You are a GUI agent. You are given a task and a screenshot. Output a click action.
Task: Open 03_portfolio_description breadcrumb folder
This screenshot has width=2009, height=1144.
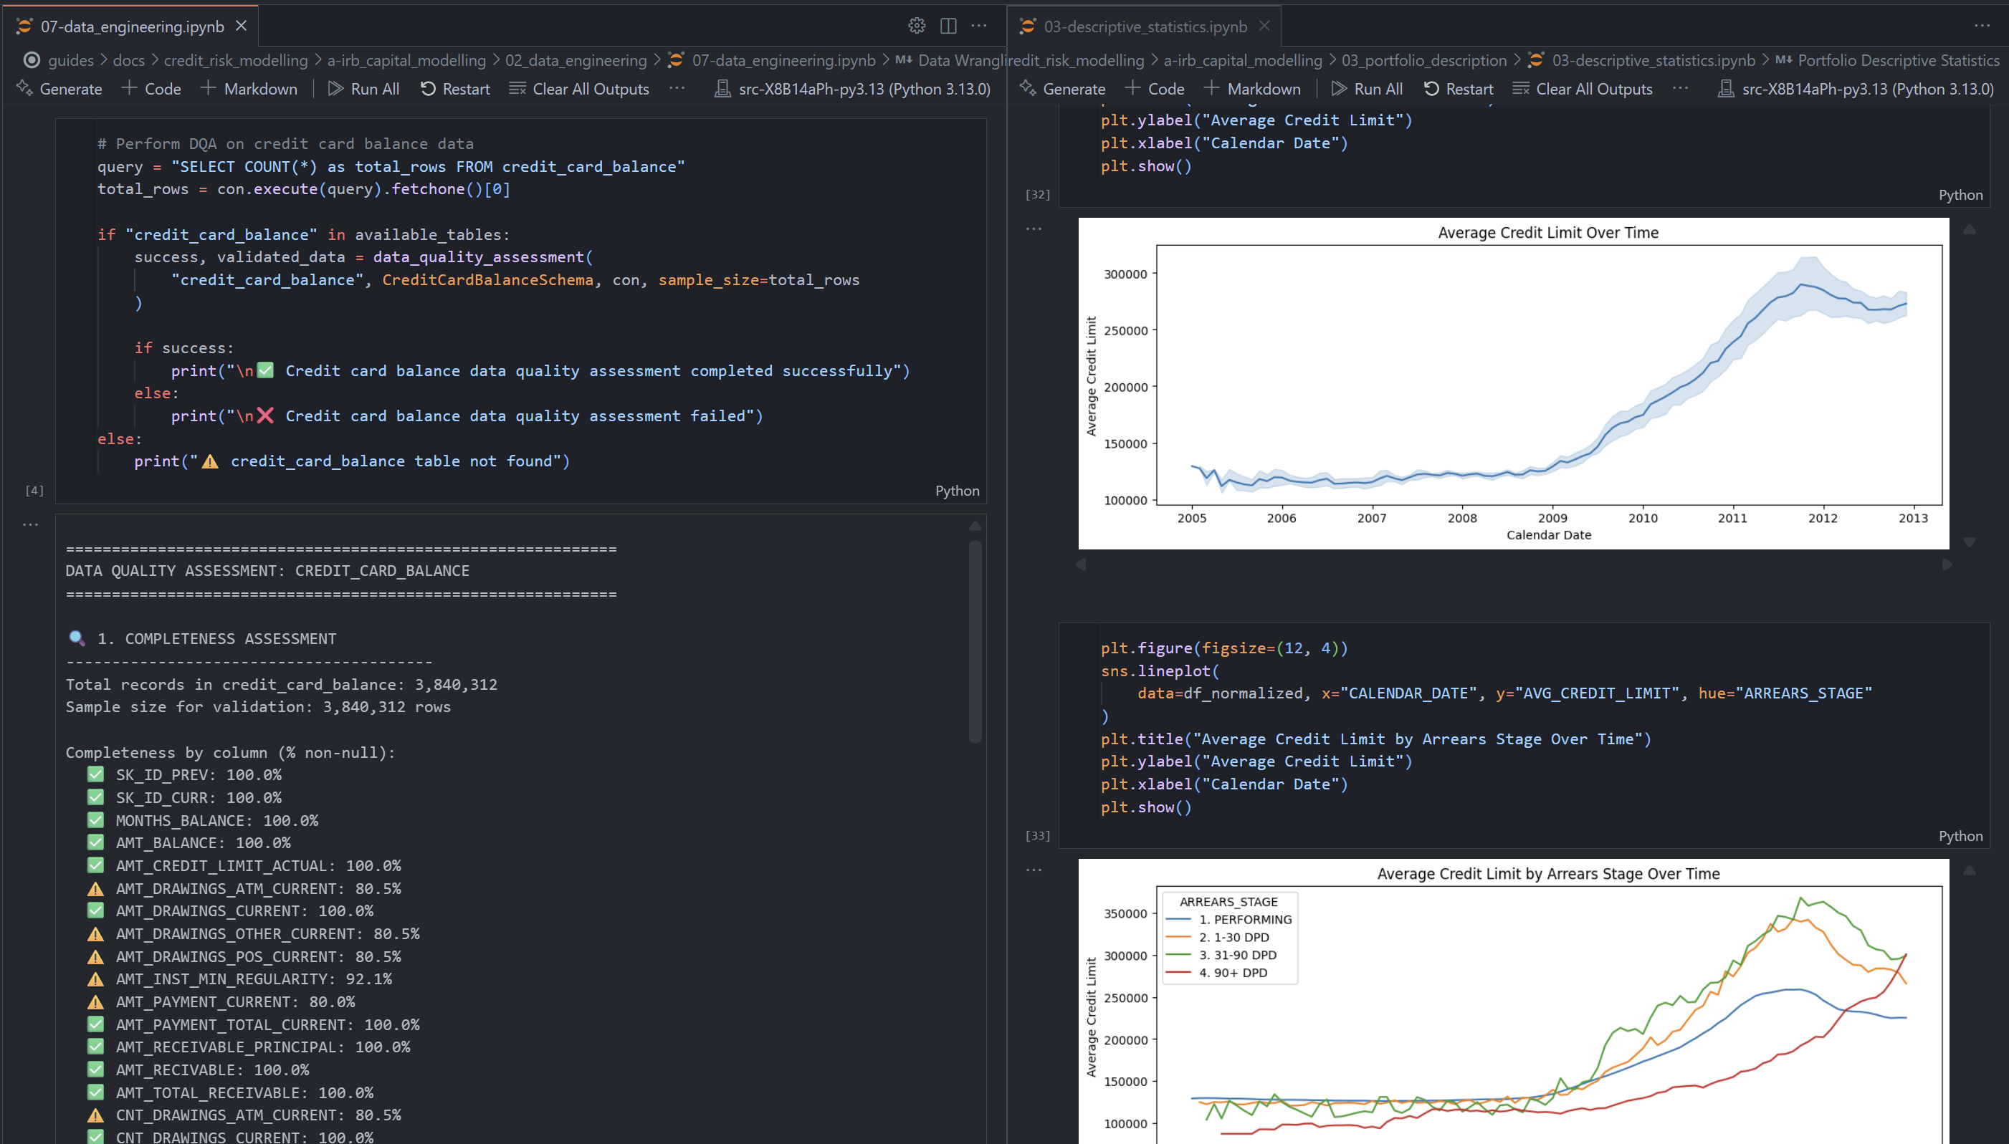pyautogui.click(x=1423, y=60)
